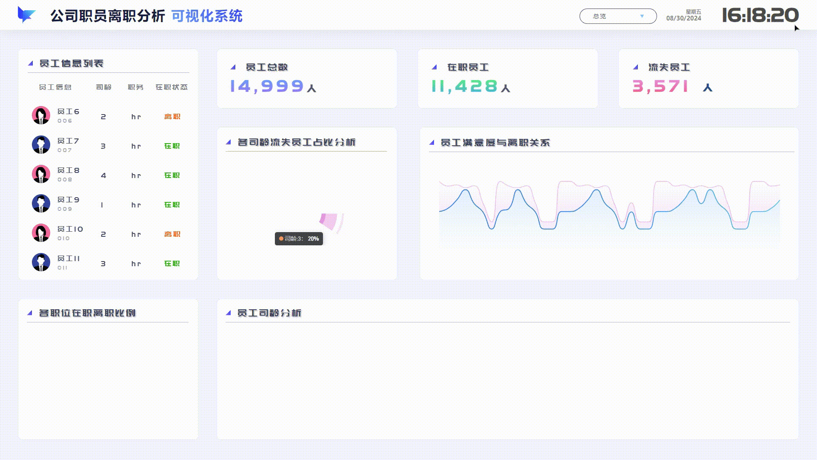Viewport: 817px width, 460px height.
Task: Click triangle marker beside 员工满意度与离职关系
Action: [431, 143]
